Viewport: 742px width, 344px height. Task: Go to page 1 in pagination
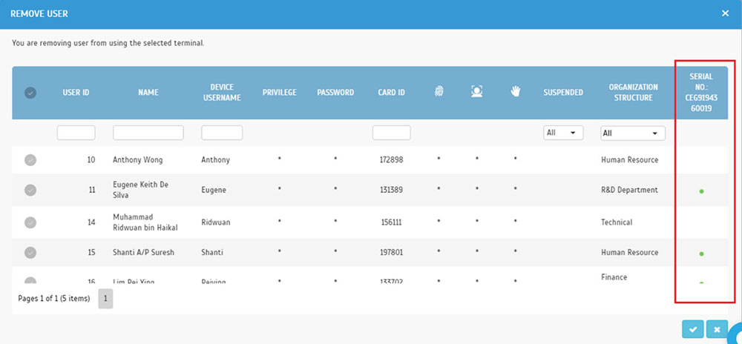(105, 299)
